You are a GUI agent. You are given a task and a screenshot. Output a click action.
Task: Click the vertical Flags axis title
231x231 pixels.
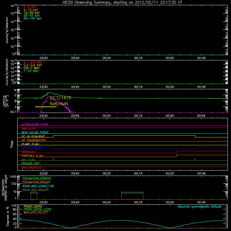tap(12, 144)
